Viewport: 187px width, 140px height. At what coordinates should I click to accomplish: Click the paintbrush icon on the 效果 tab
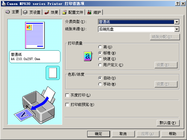tap(47, 12)
